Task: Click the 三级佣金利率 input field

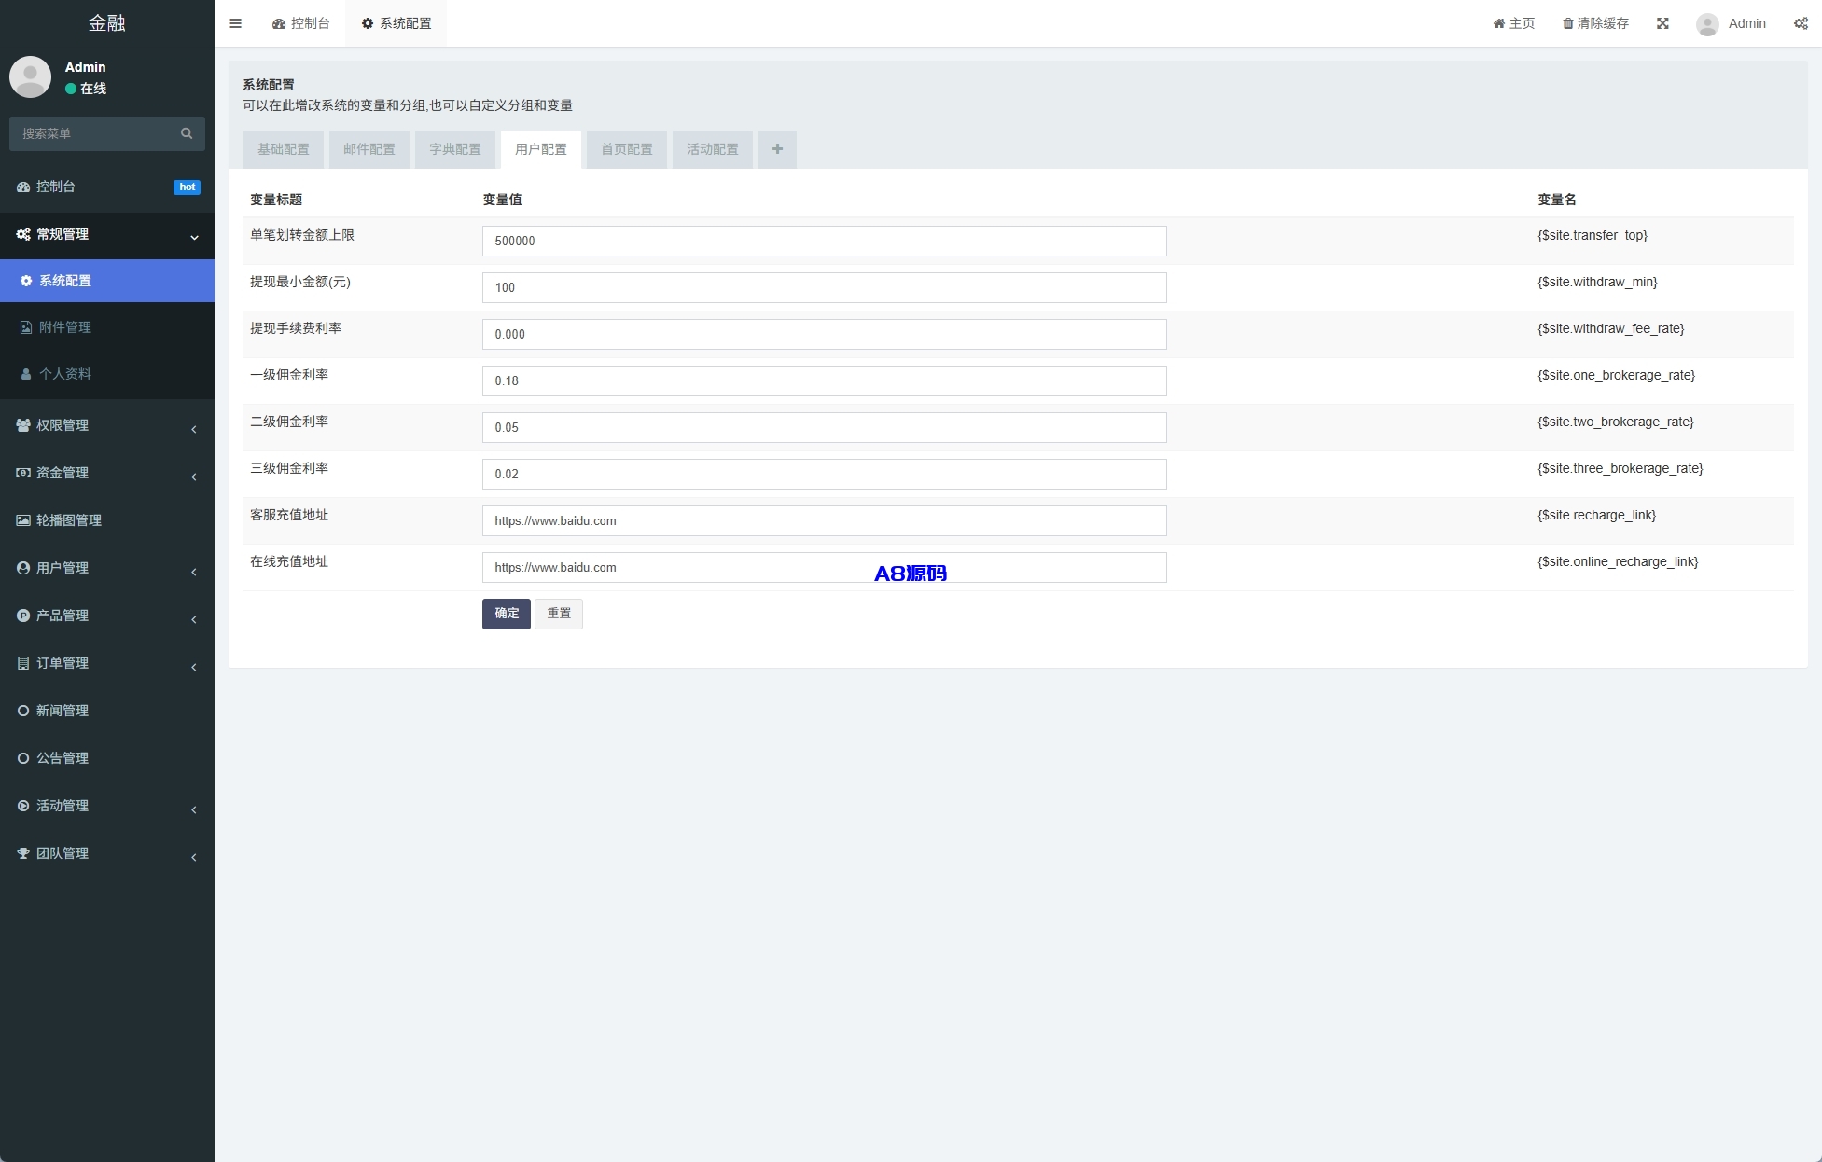Action: click(x=825, y=474)
